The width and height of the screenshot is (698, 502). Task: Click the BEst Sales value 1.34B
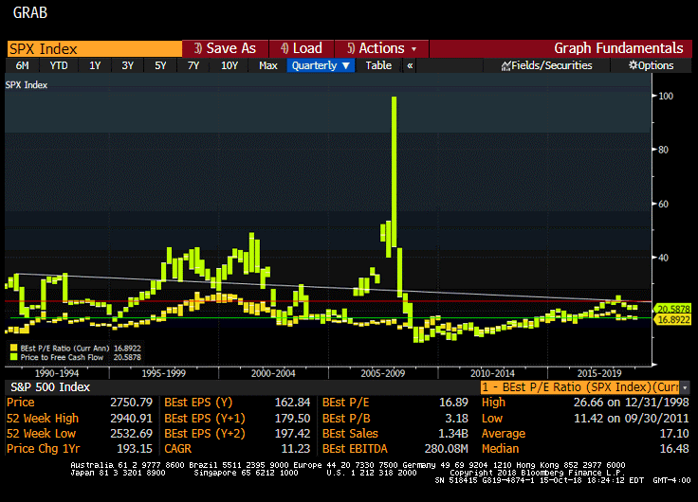[x=453, y=434]
